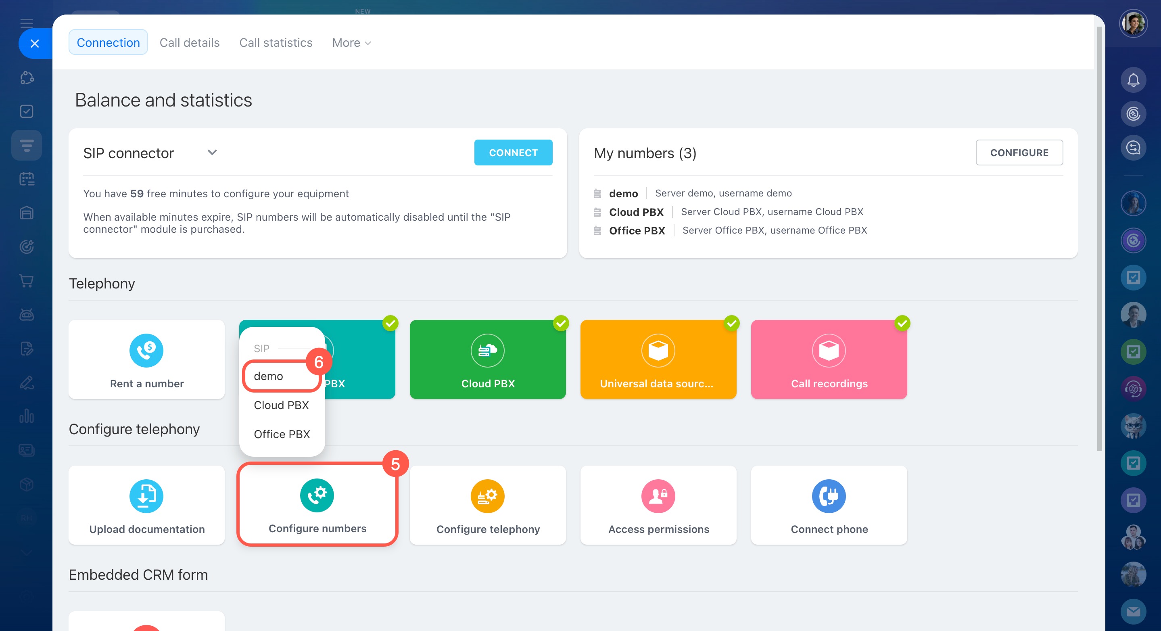Open the Access permissions tile
The width and height of the screenshot is (1161, 631).
[x=658, y=505]
